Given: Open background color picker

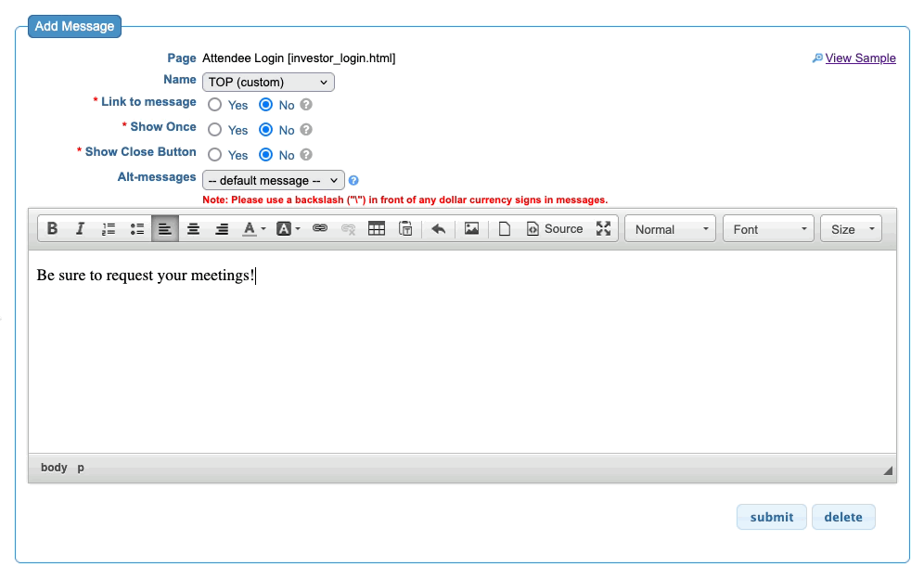Looking at the screenshot, I should 289,229.
